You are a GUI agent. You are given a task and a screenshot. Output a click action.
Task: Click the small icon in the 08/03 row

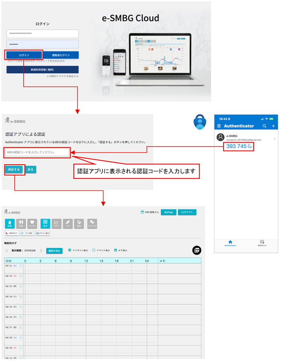[21, 286]
